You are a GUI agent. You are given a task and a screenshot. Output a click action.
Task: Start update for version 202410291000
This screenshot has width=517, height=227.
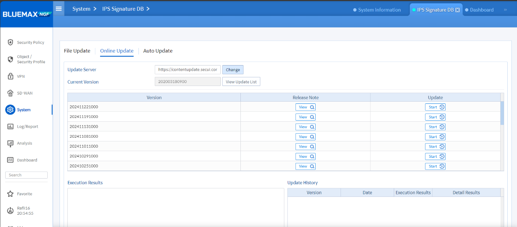click(435, 156)
